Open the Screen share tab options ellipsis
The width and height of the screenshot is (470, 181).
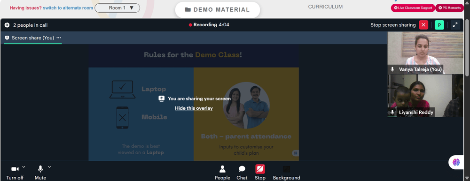click(x=59, y=38)
